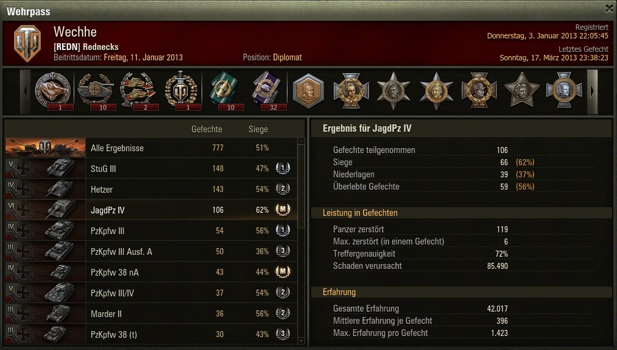This screenshot has height=350, width=617.
Task: Show previous medals with left arrow
Action: coord(25,91)
